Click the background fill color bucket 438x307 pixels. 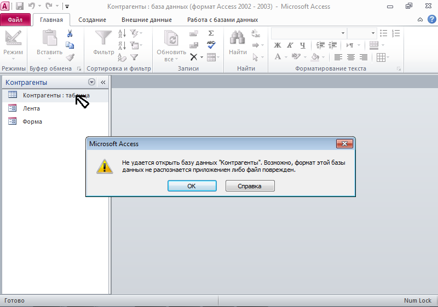pos(315,57)
